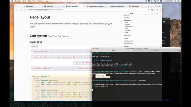The width and height of the screenshot is (191, 107).
Task: Close the React App browser tab
Action: [x=63, y=6]
